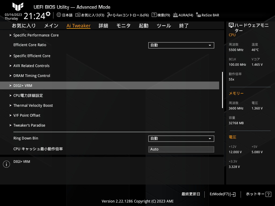Click the search question mark icon

154,15
